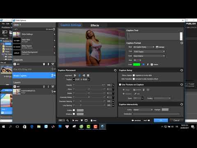Check Show Caption appears on every slide
The height and width of the screenshot is (148, 197).
pos(134,75)
